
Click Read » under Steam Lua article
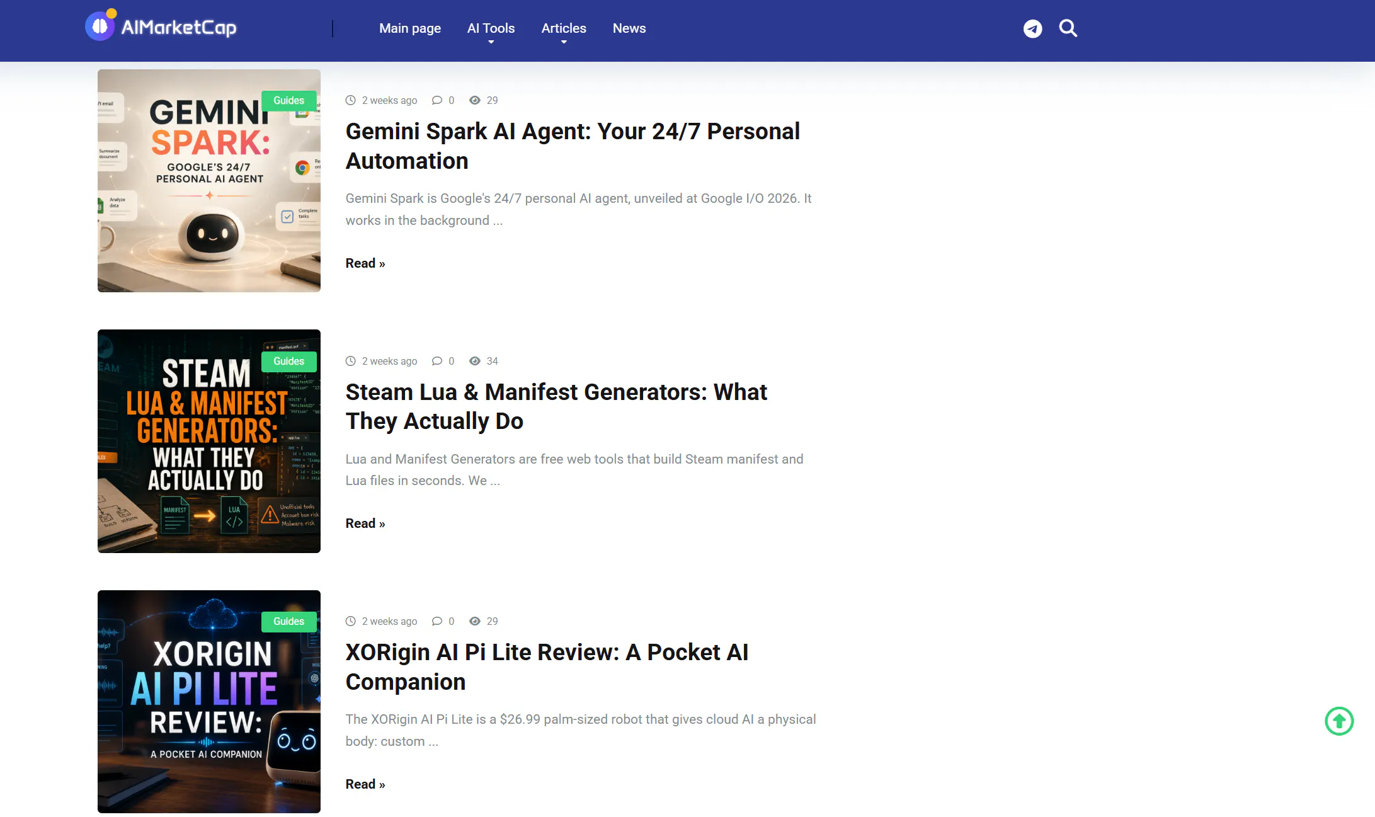pyautogui.click(x=365, y=523)
